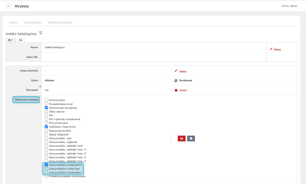Enable Karta produktu - opis checkbox
Viewport: 306px width, 184px height.
pyautogui.click(x=46, y=138)
